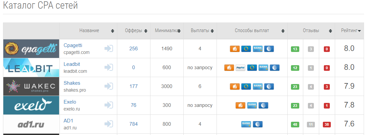Click the gray 1 reviews badge for Leadbit
371x135 pixels.
tap(311, 68)
